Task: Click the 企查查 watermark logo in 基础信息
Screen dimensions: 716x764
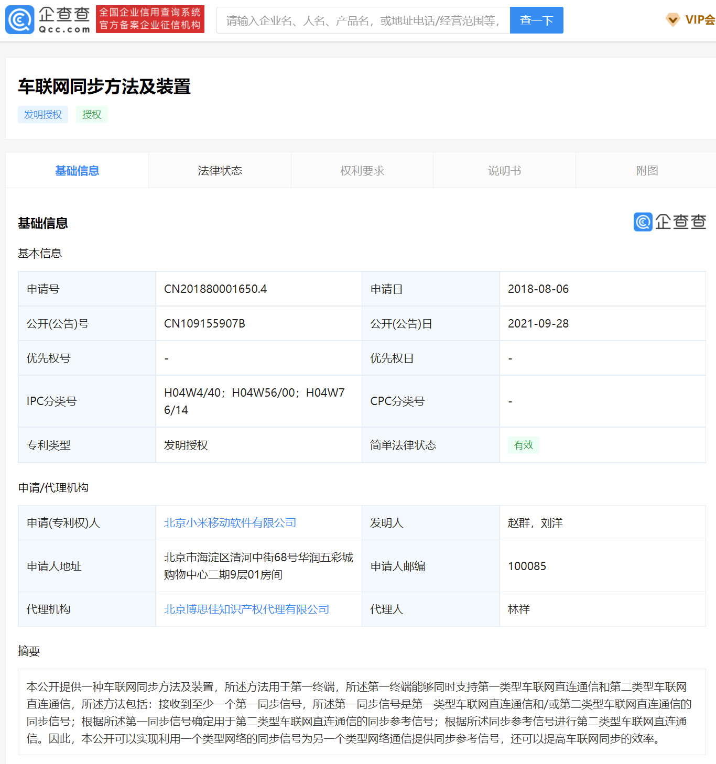Action: click(669, 222)
